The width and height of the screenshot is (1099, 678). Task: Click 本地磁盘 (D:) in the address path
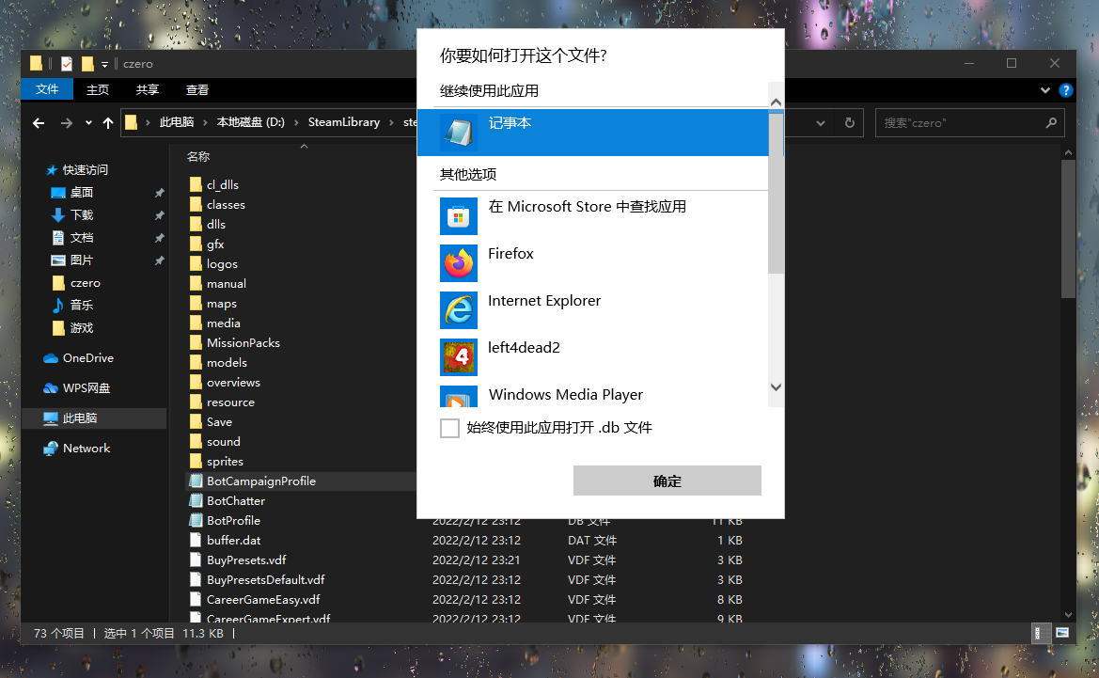250,122
